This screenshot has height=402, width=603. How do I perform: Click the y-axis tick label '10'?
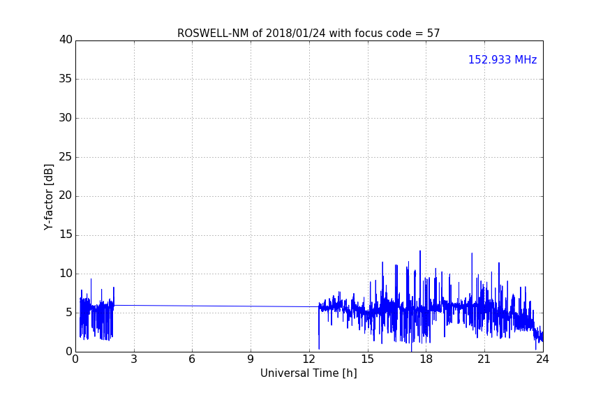tap(66, 274)
